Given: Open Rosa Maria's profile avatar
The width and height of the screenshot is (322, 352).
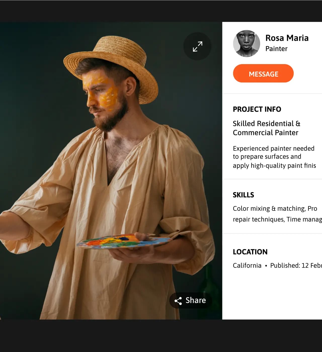Looking at the screenshot, I should (247, 43).
